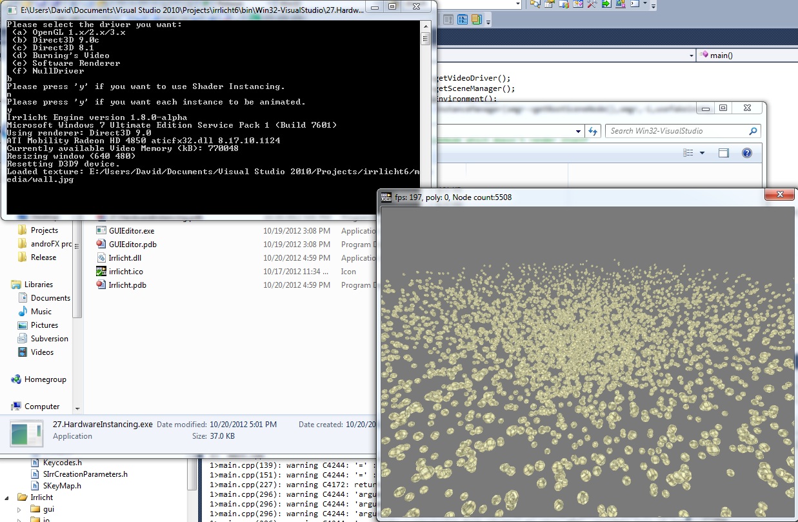This screenshot has width=798, height=522.
Task: Open Music library
Action: point(41,311)
